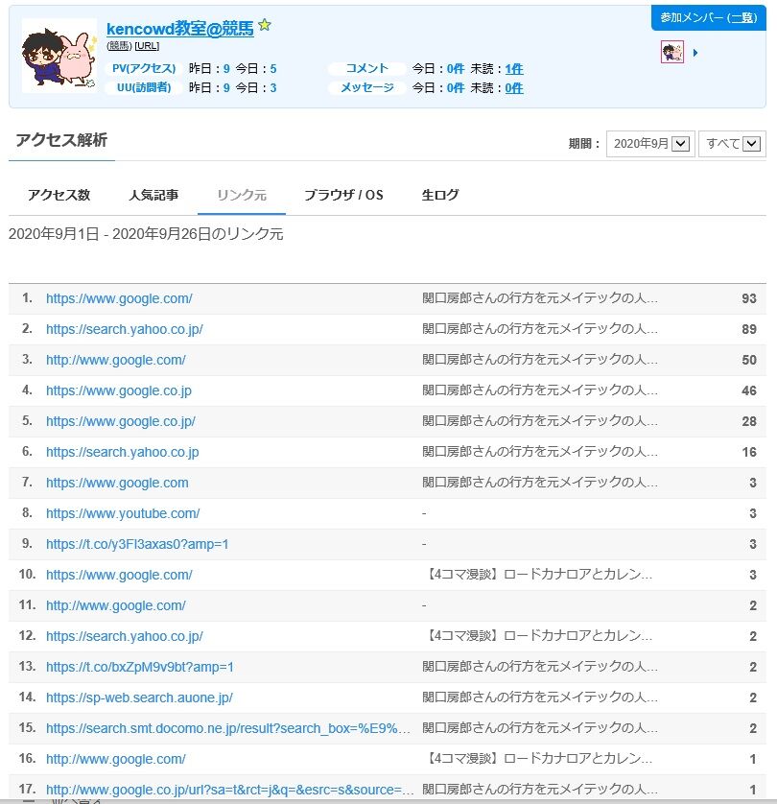
Task: Click the アクセス解析 heading
Action: [61, 140]
